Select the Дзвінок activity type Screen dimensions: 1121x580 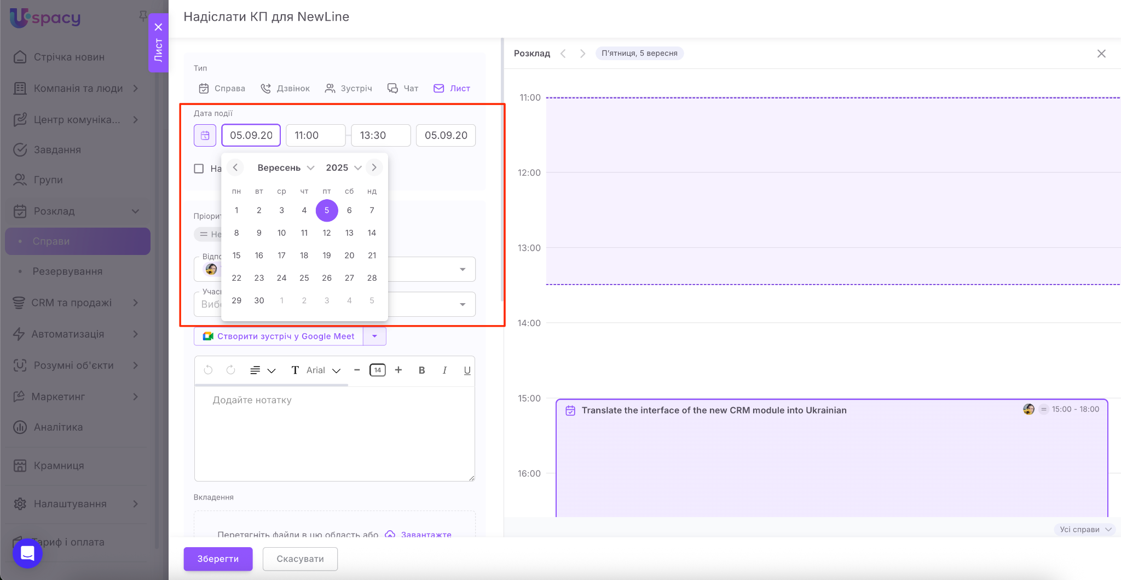tap(285, 89)
